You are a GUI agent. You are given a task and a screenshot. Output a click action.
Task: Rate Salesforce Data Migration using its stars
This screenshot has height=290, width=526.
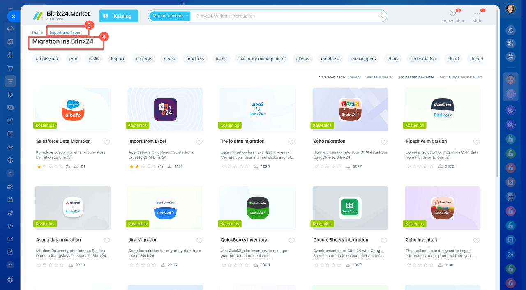[50, 166]
